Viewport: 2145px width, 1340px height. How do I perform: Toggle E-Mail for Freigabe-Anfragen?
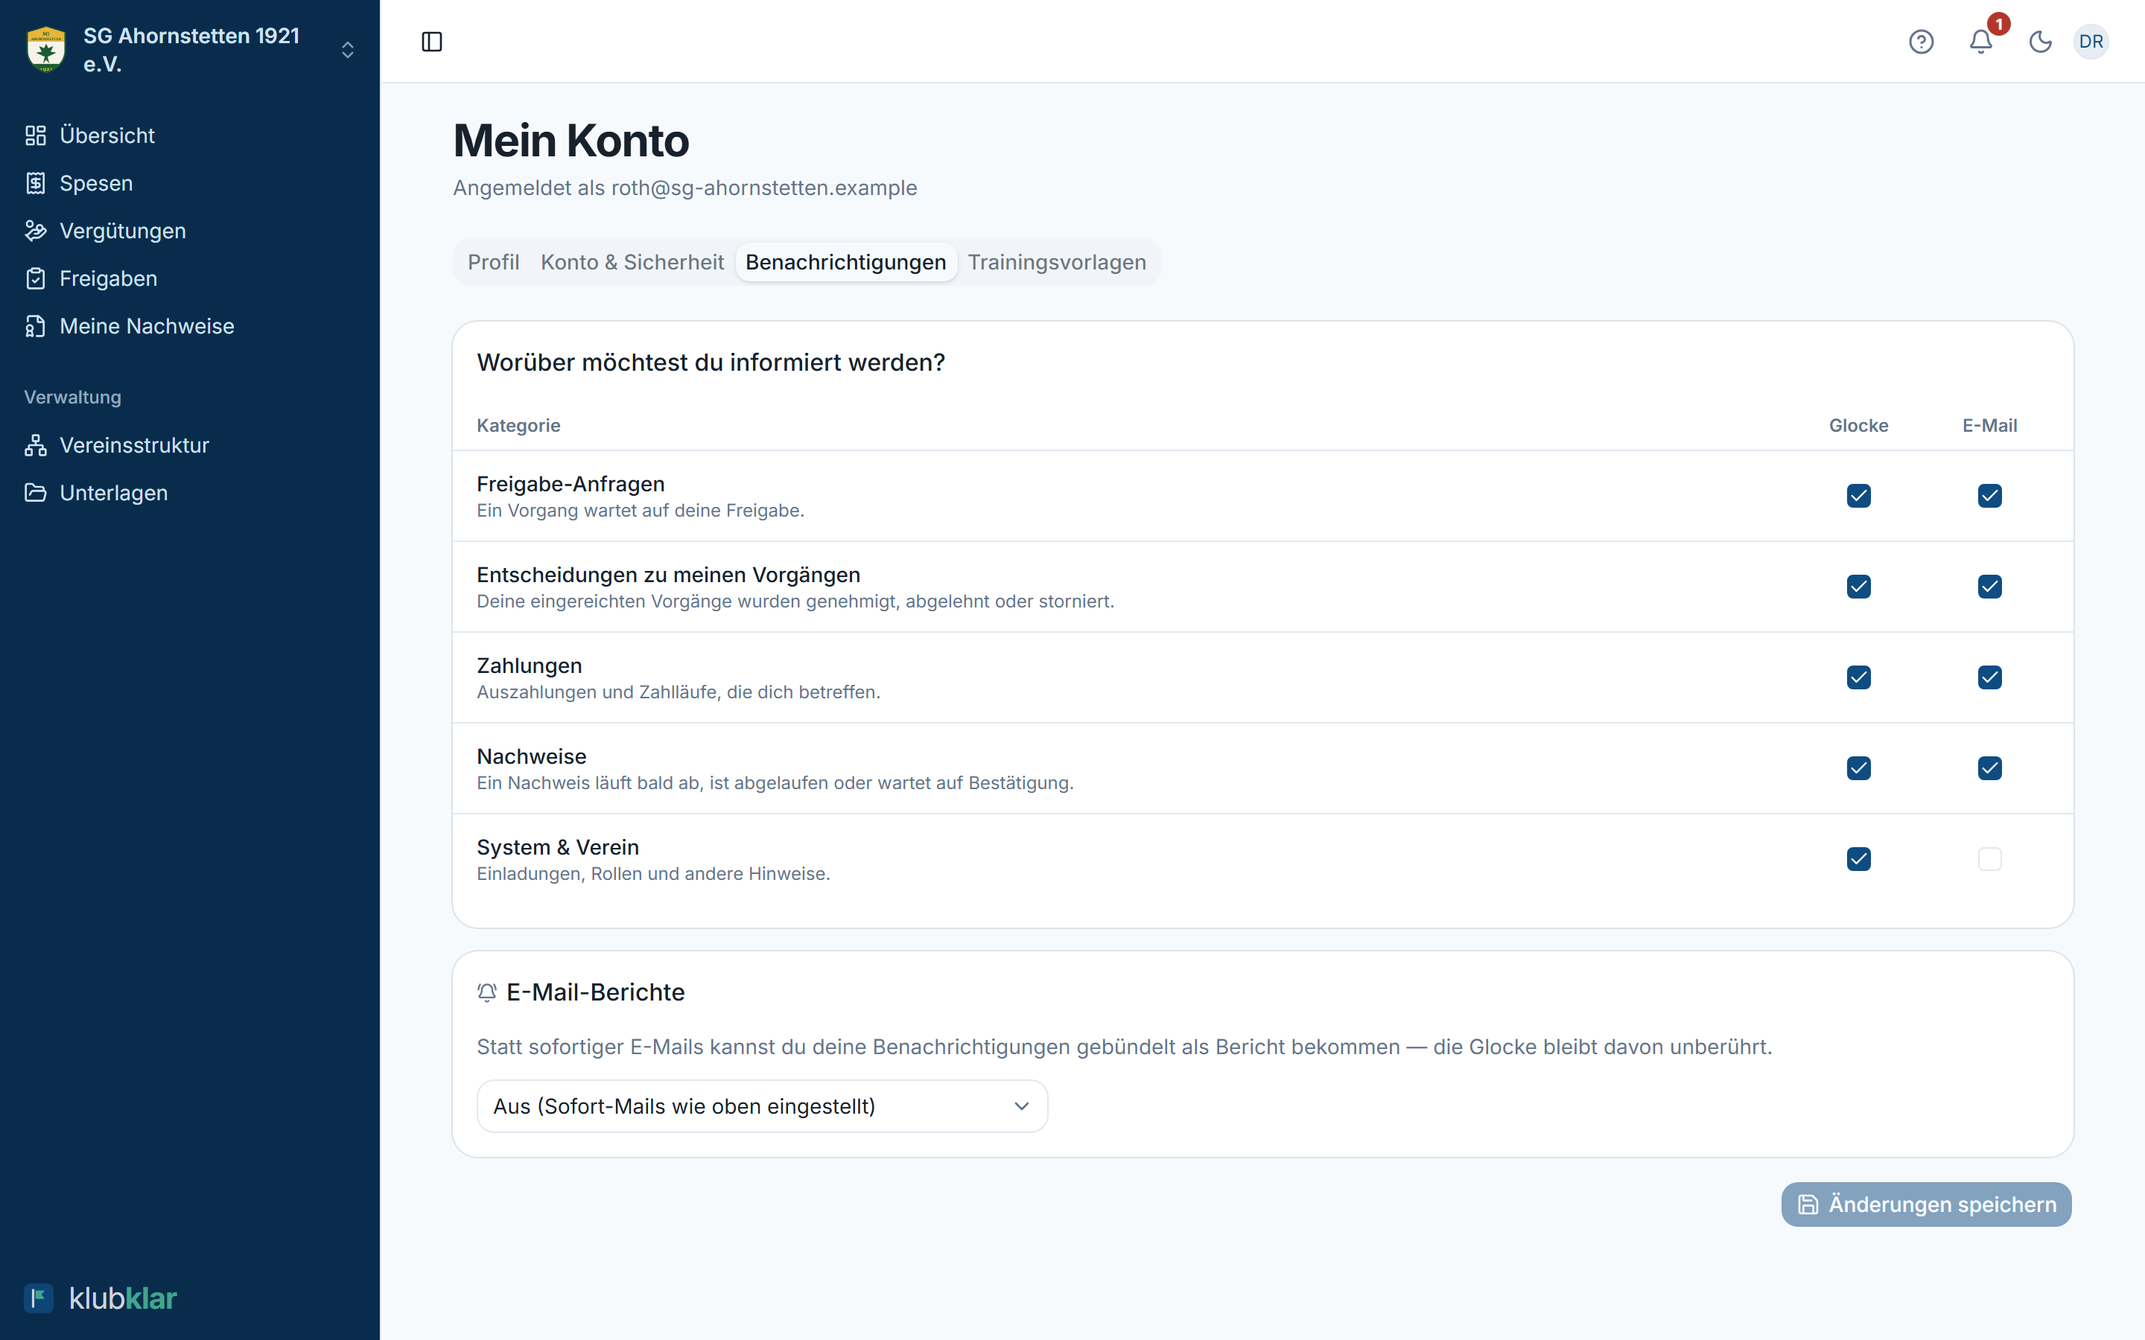coord(1990,495)
